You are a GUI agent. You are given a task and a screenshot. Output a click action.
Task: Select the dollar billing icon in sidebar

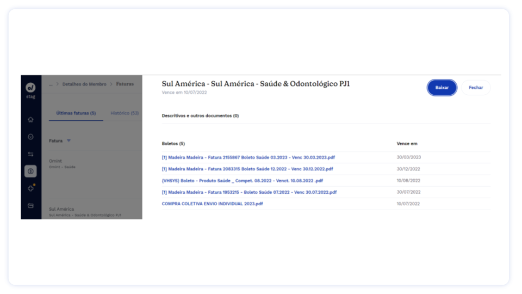30,171
